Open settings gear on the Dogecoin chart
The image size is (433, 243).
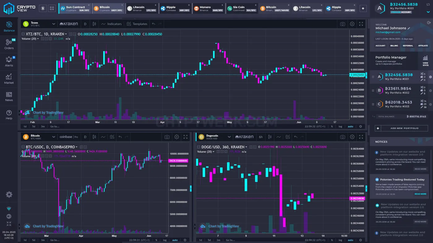352,137
